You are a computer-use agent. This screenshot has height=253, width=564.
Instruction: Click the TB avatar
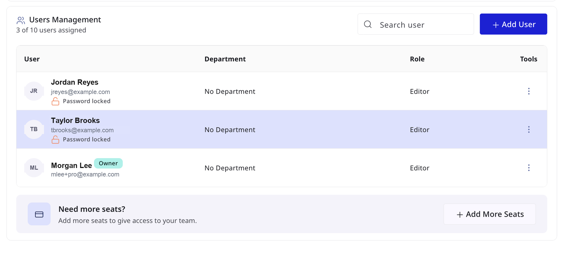34,129
